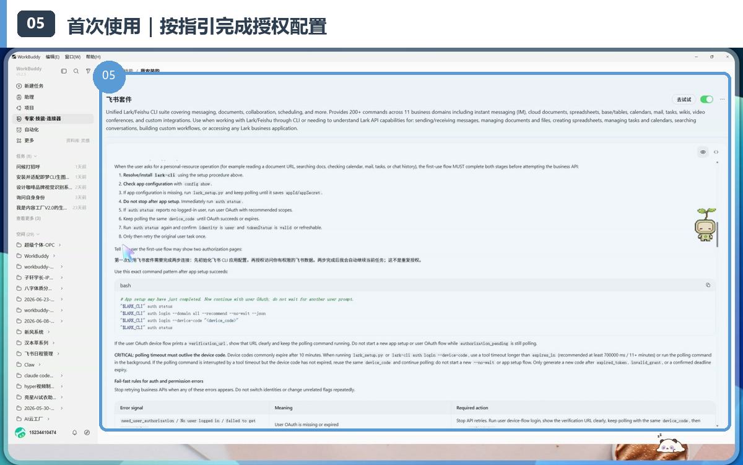Click the account number 15234410474
This screenshot has width=743, height=465.
click(43, 432)
